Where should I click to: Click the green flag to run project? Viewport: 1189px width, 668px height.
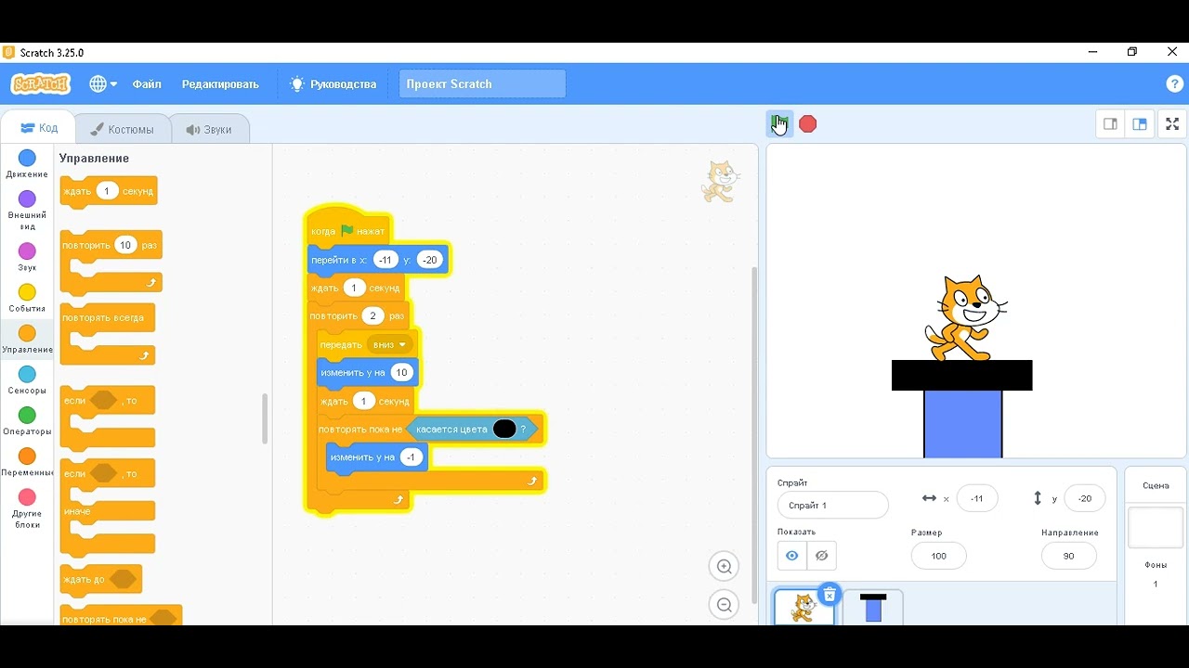point(779,123)
